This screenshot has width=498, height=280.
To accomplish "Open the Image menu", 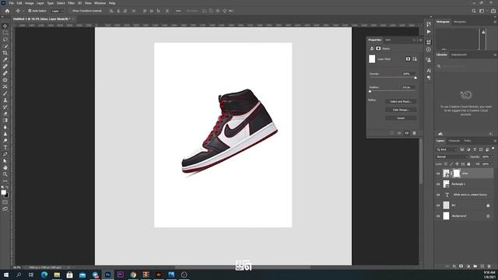I will click(30, 3).
